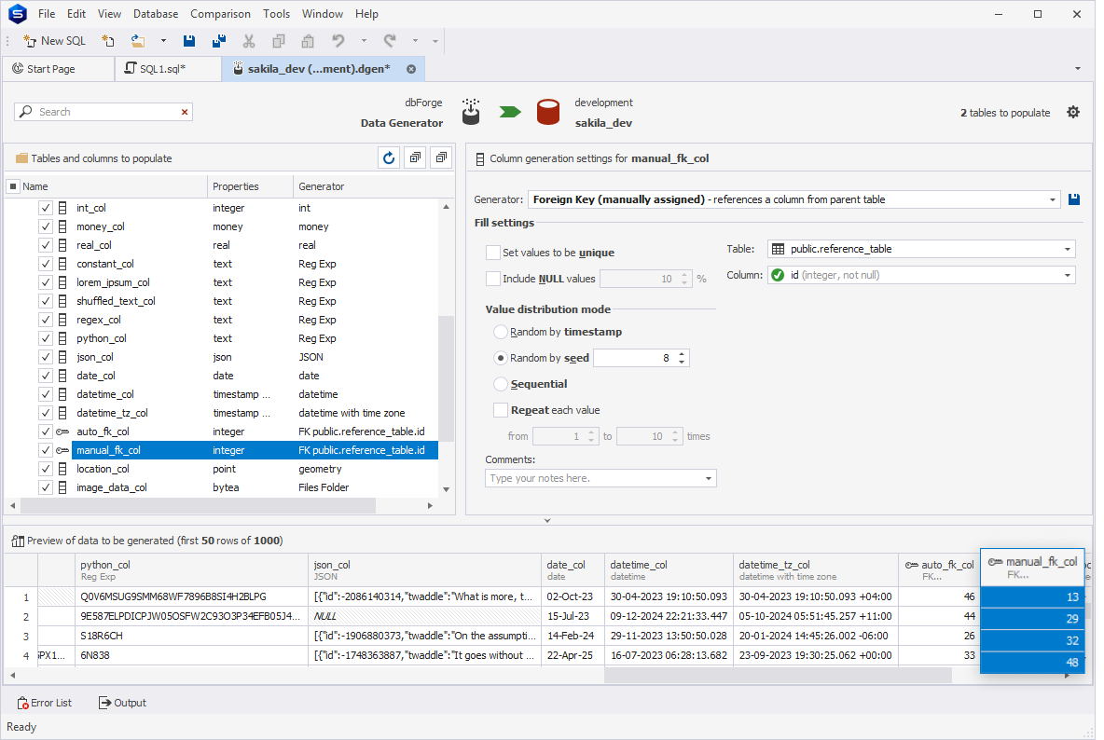Refresh the tables and columns list
1104x740 pixels.
[389, 158]
